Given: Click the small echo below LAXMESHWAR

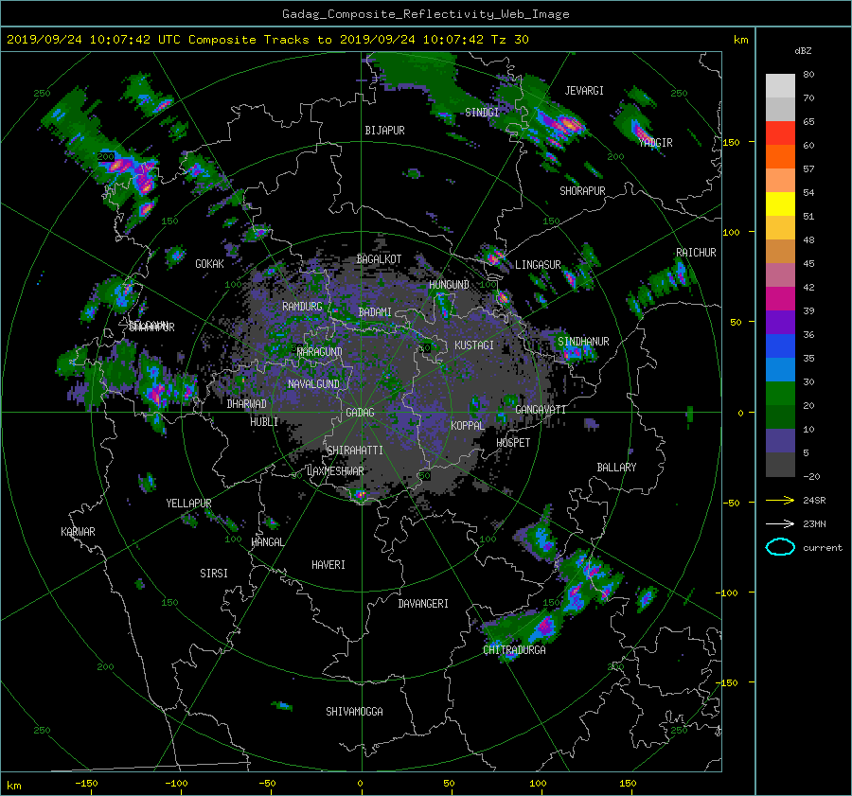Looking at the screenshot, I should (360, 494).
